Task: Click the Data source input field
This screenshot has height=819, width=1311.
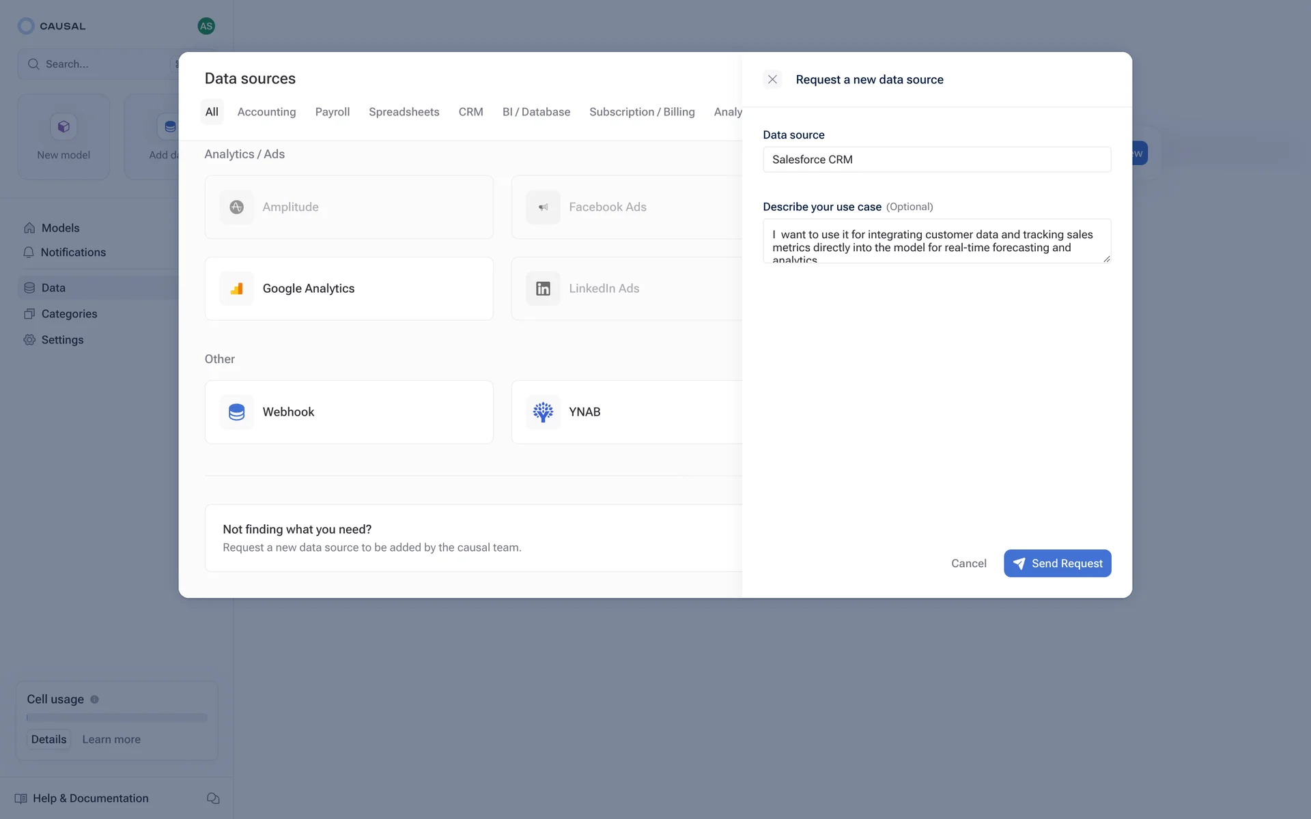Action: [936, 160]
